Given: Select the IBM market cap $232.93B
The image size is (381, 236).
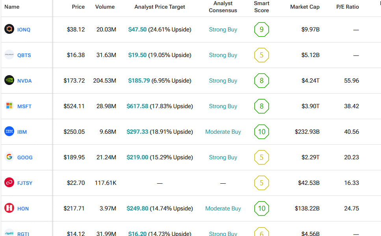Looking at the screenshot, I should click(307, 132).
